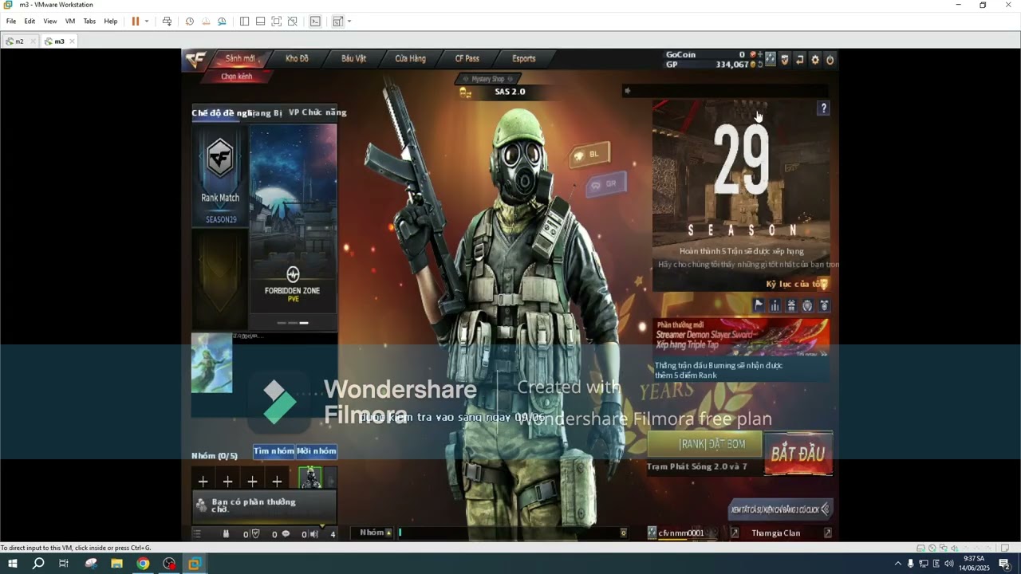This screenshot has height=574, width=1021.
Task: Show or hide the VMware library sidebar
Action: click(244, 22)
